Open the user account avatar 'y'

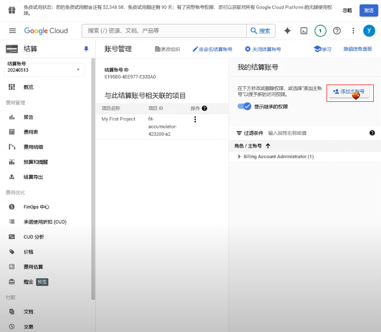pyautogui.click(x=369, y=31)
